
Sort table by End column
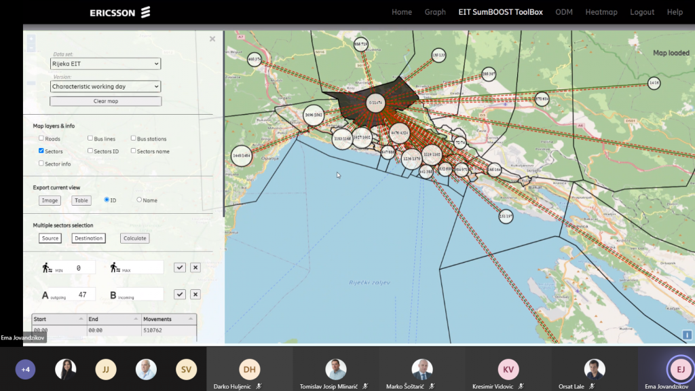click(x=114, y=319)
